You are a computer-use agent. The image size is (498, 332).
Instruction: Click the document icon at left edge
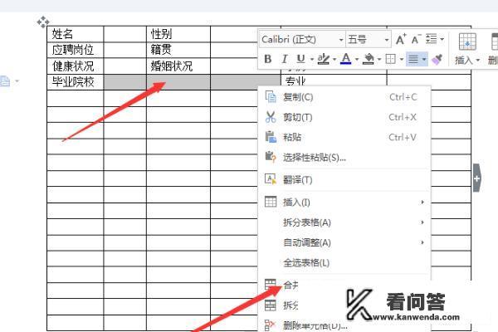coord(5,81)
